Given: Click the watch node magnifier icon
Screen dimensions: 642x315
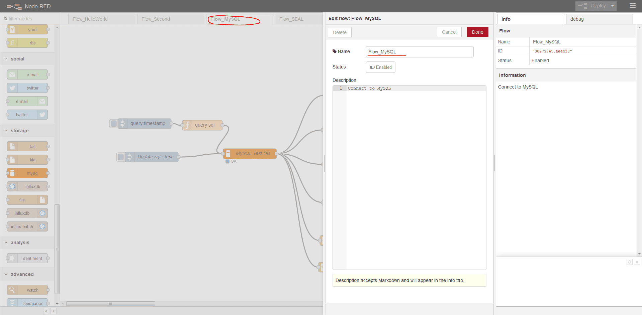Looking at the screenshot, I should tap(12, 290).
